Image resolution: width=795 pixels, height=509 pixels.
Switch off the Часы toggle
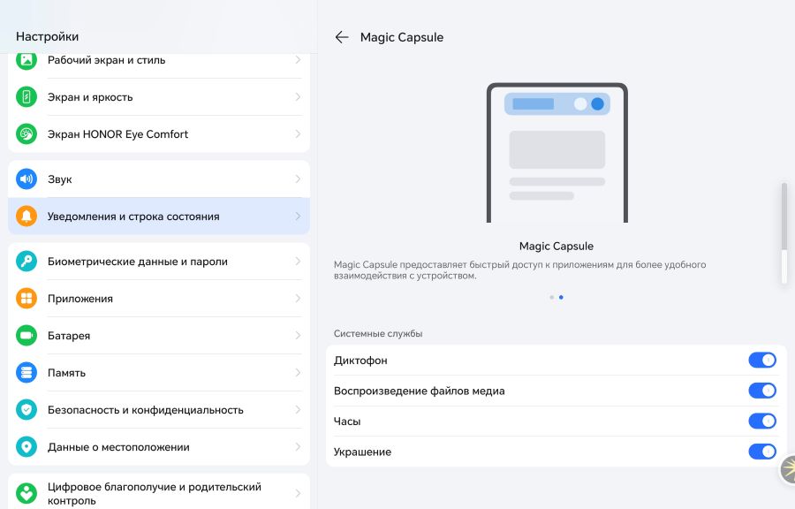(x=762, y=421)
